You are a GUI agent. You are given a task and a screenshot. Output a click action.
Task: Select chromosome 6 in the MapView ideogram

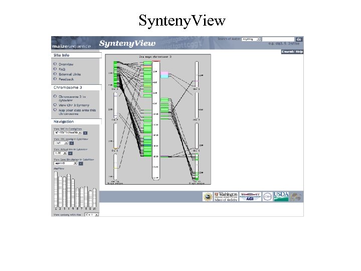77,198
